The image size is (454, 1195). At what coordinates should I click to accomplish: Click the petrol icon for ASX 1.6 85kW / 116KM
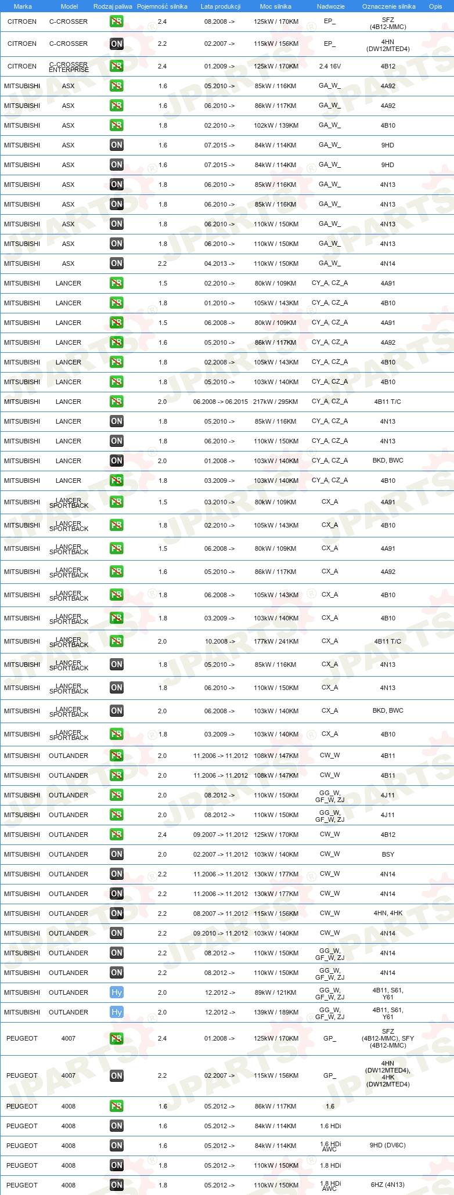(x=117, y=86)
